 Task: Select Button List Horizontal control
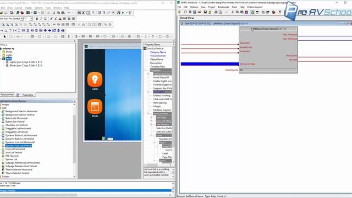(16, 118)
